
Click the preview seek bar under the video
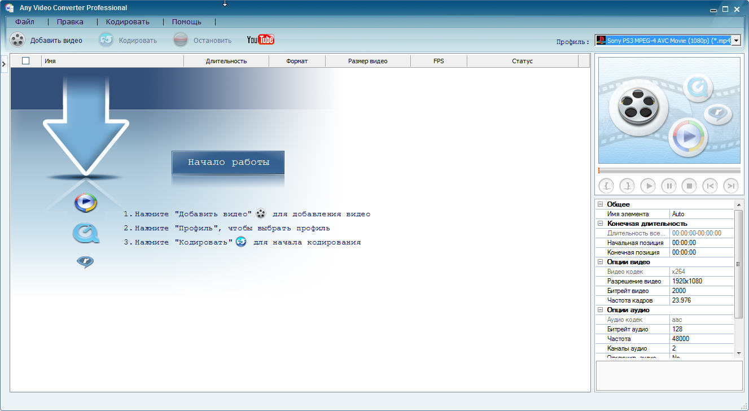[669, 170]
